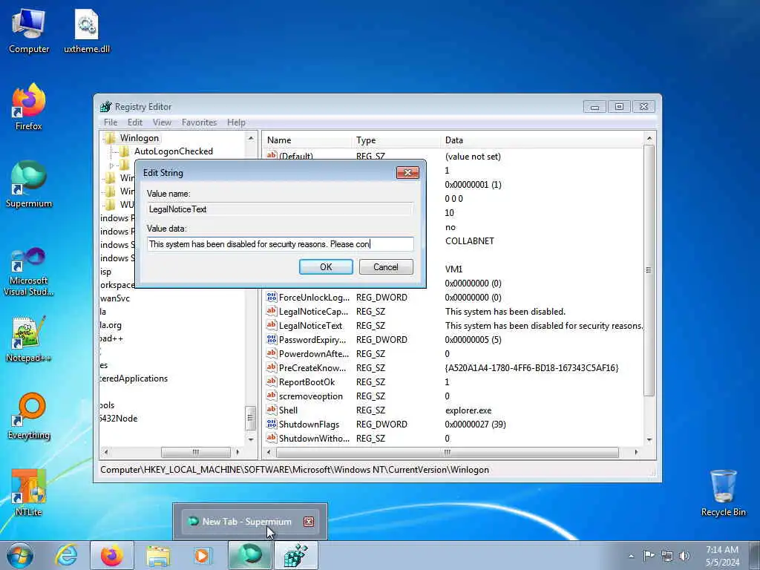Click the LegalNoticeText string value icon
760x570 pixels.
click(272, 325)
